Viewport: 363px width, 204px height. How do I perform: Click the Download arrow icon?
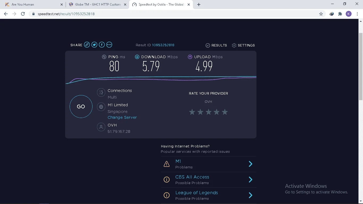[x=137, y=57]
